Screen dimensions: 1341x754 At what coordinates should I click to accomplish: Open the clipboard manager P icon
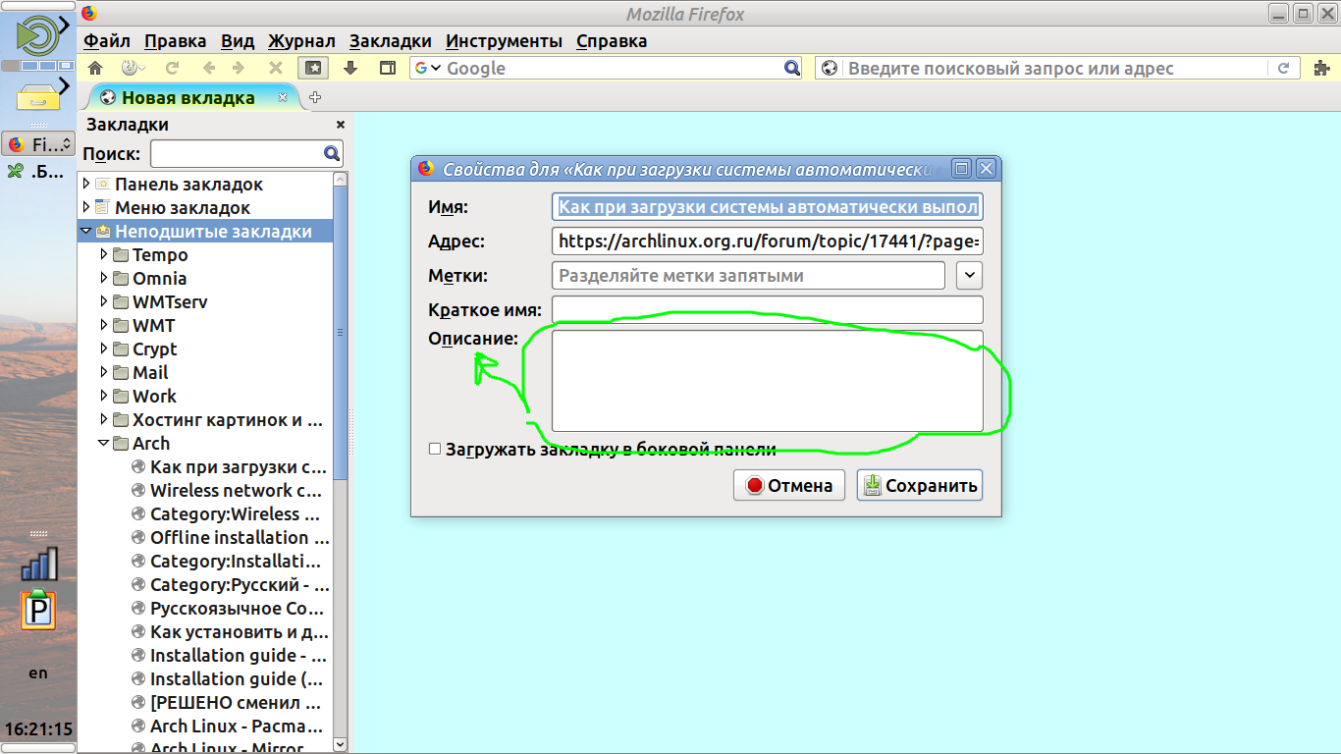[x=38, y=610]
